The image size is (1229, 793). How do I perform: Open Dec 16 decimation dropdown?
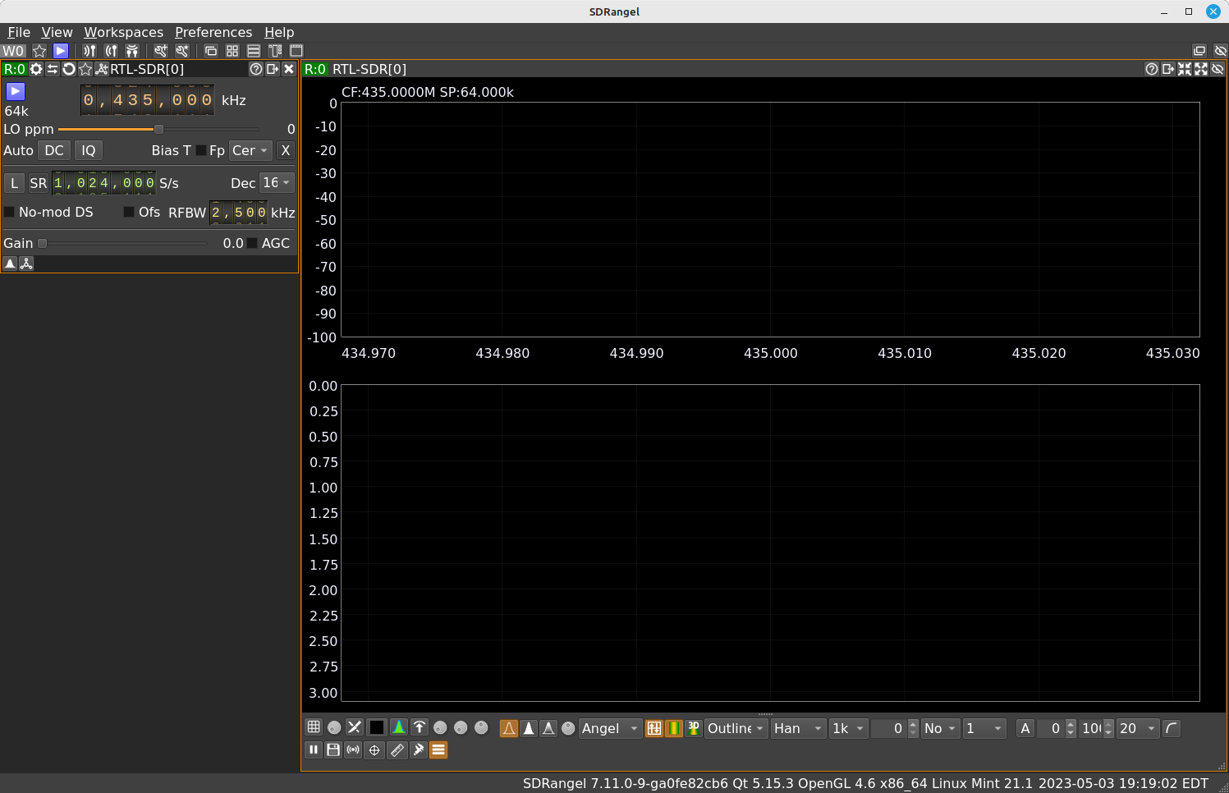277,182
